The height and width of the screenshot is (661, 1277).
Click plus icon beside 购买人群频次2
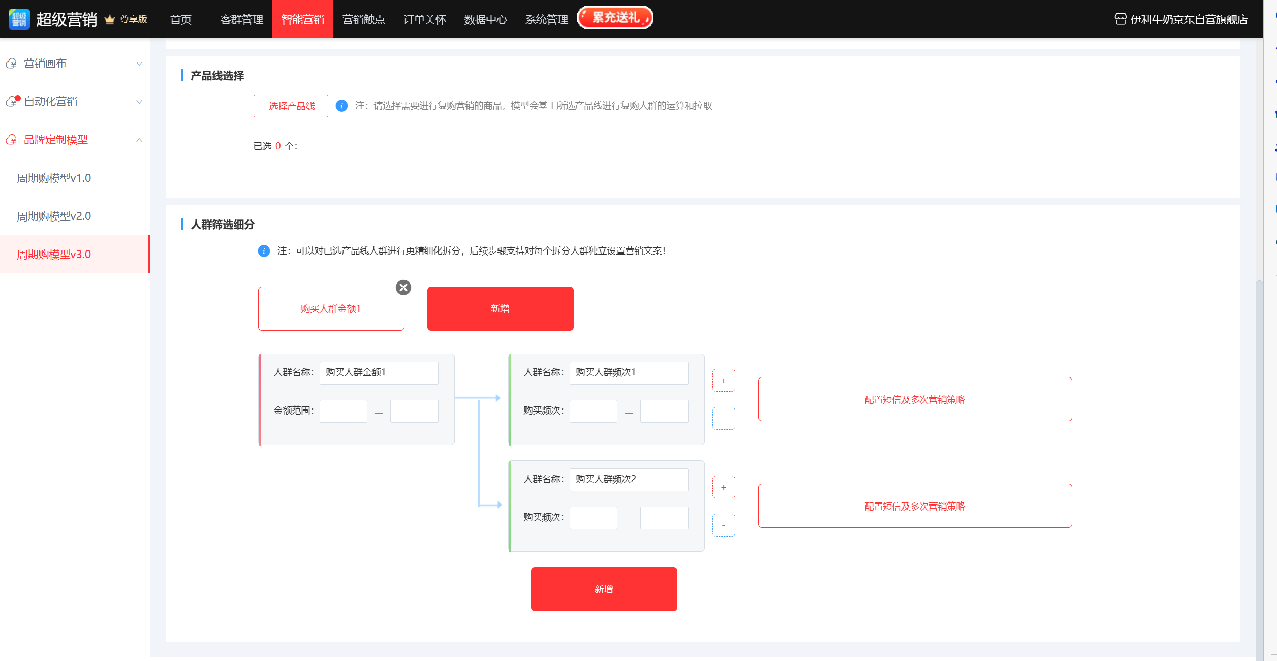pos(724,487)
